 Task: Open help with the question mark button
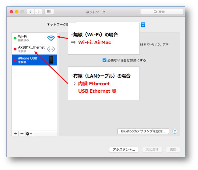175,132
